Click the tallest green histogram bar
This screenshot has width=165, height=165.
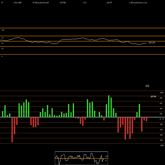[109, 106]
